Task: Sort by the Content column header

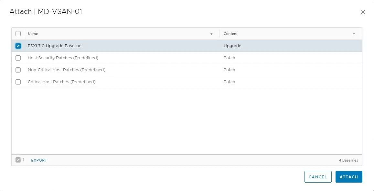Action: click(x=231, y=34)
